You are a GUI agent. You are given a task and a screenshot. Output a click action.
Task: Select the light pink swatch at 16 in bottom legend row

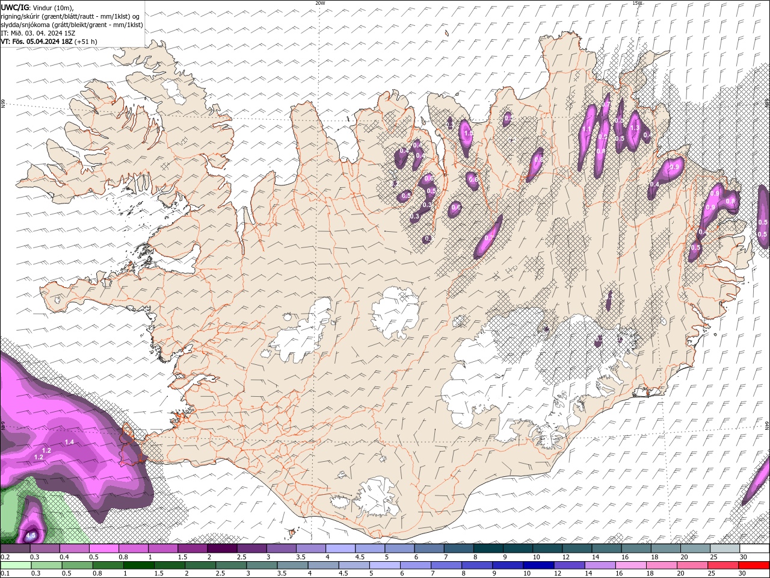click(x=630, y=565)
